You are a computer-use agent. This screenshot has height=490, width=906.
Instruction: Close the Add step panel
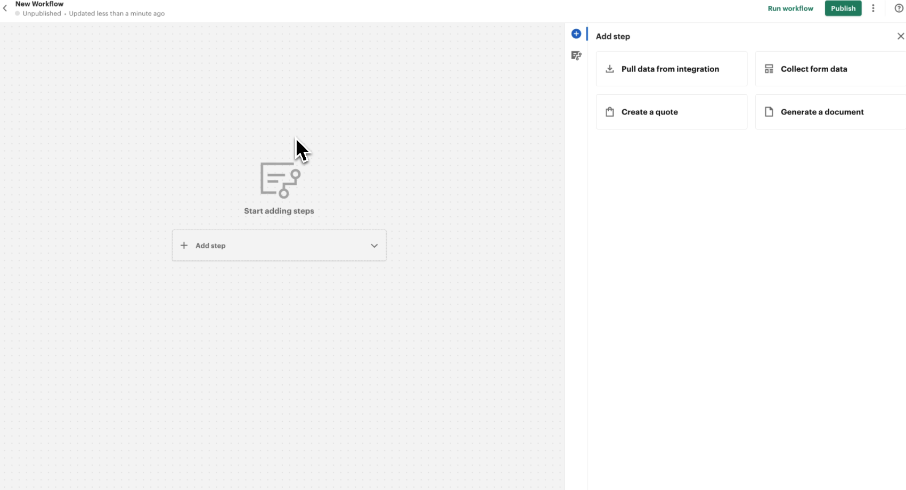click(900, 36)
